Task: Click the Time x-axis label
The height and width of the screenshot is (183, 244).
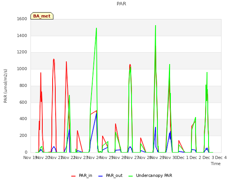Action: point(216,164)
